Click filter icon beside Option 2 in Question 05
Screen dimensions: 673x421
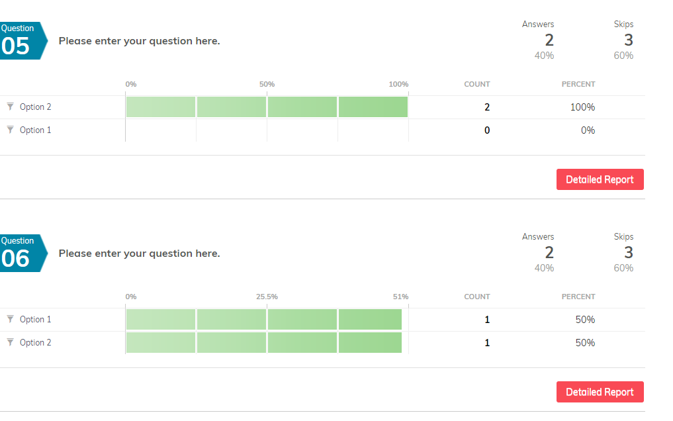[x=10, y=107]
